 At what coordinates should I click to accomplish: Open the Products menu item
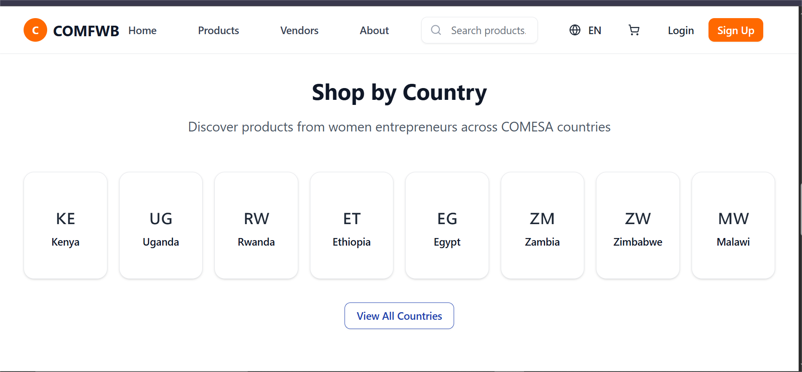click(x=219, y=30)
